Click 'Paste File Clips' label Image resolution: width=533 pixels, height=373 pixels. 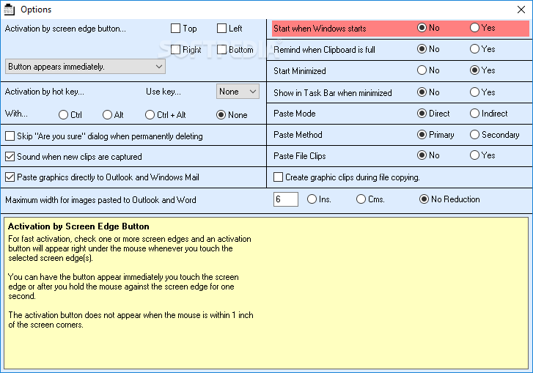[299, 156]
